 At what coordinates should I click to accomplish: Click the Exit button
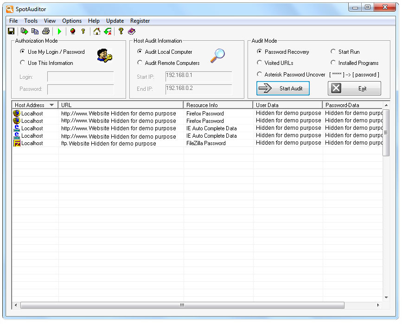tap(354, 89)
